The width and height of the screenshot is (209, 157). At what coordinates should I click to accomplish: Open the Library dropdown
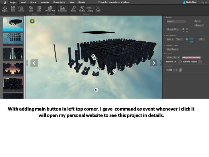199,25
